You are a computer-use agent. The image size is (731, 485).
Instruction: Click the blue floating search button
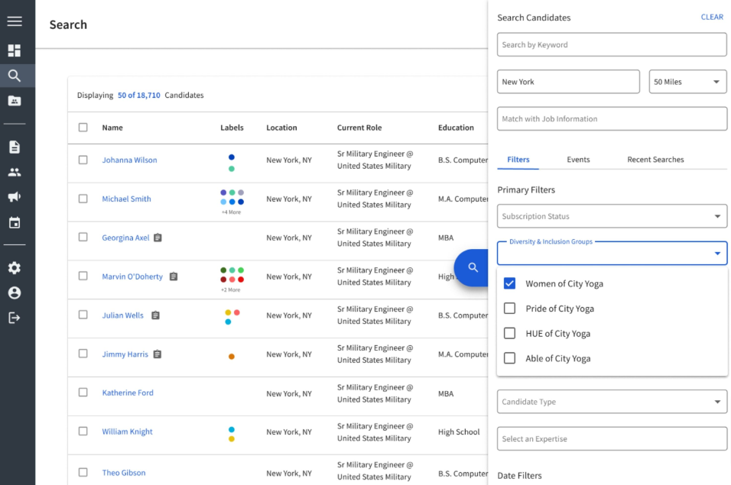[x=472, y=267]
